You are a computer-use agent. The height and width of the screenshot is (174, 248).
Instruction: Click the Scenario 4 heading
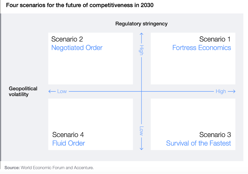point(68,135)
